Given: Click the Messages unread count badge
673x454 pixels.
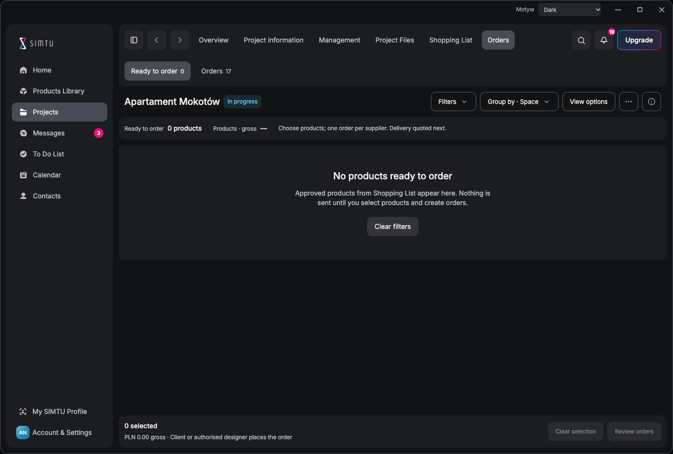Looking at the screenshot, I should coord(99,133).
